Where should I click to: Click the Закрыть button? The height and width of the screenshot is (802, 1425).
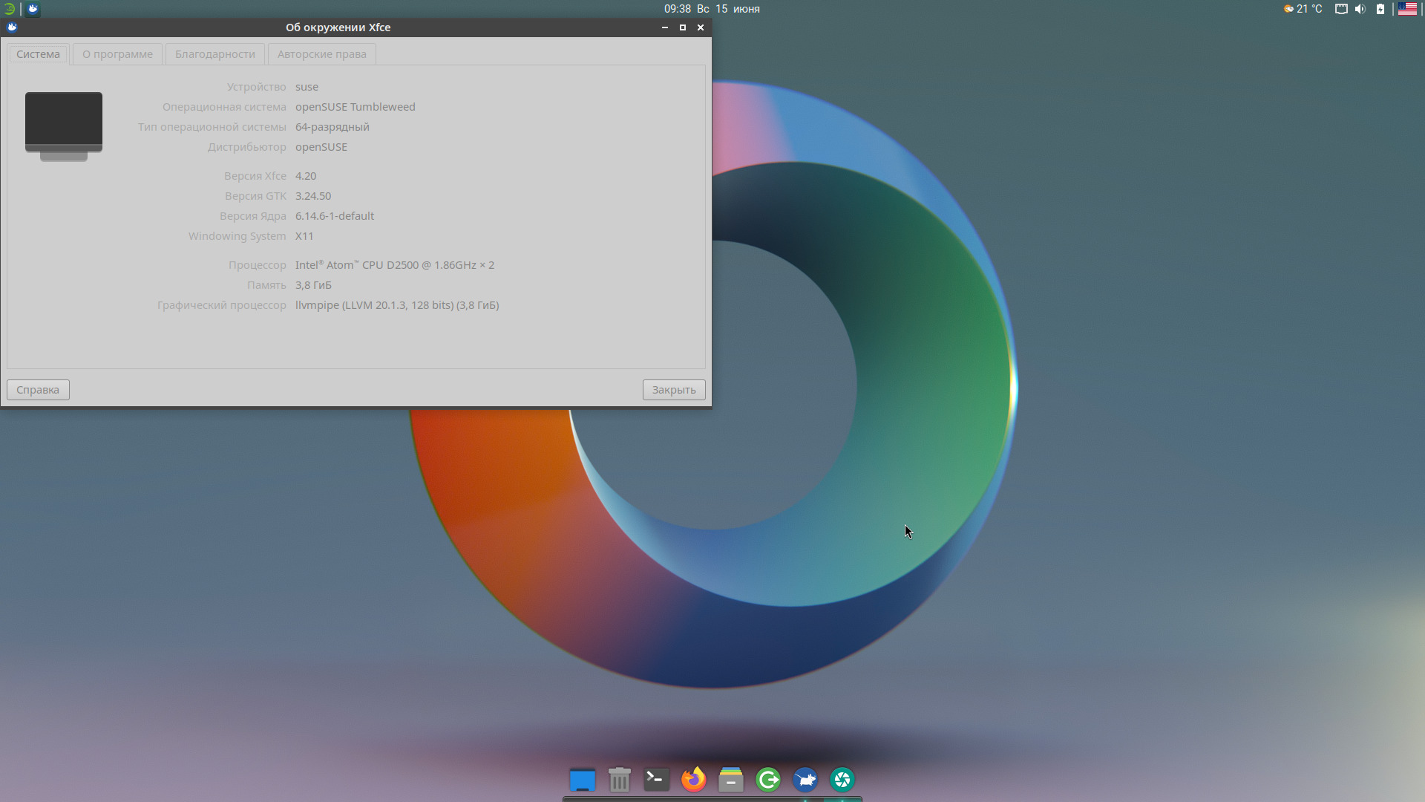pyautogui.click(x=673, y=390)
